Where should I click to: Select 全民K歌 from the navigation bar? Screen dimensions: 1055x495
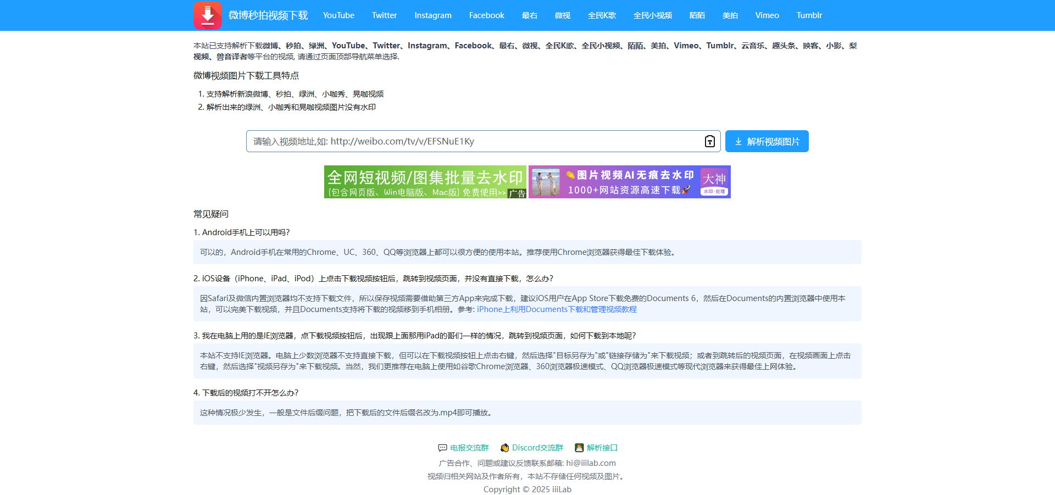pyautogui.click(x=602, y=15)
